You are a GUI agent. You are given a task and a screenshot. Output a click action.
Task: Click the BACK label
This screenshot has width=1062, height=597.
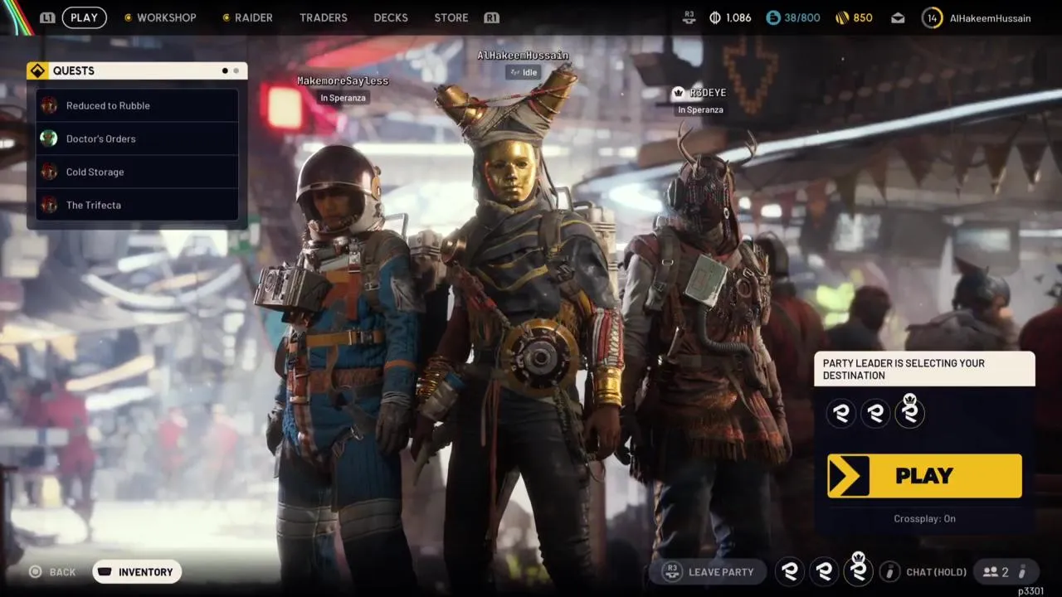(62, 572)
